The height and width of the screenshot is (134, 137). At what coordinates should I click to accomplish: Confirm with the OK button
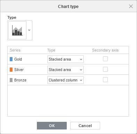(x=52, y=126)
